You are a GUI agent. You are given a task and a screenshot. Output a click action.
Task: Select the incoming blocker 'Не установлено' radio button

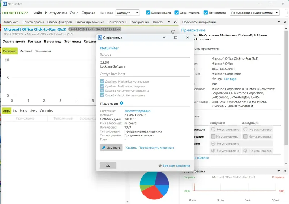click(x=213, y=129)
